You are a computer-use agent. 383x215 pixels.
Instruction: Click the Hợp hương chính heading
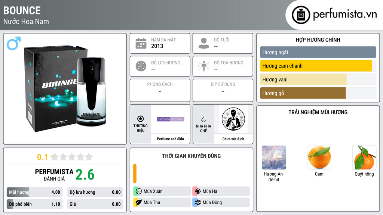click(x=318, y=40)
